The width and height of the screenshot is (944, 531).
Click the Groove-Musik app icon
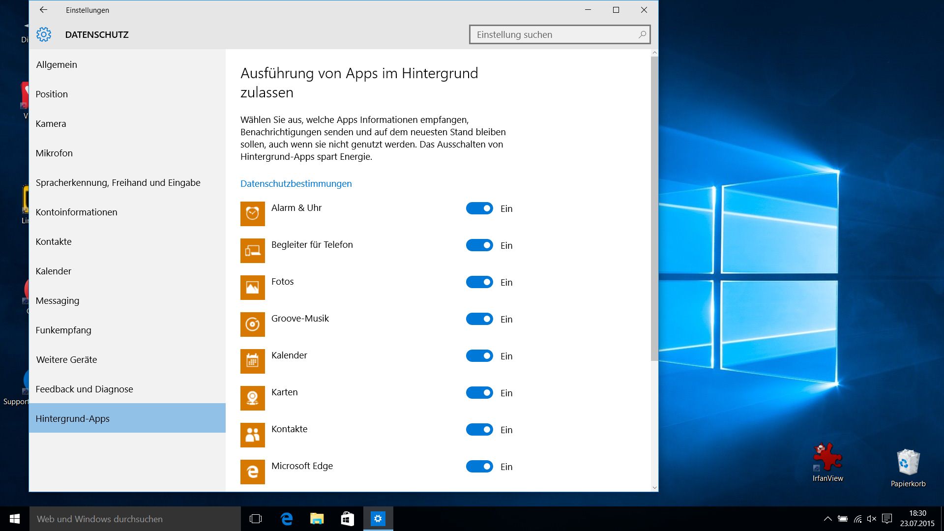pyautogui.click(x=252, y=324)
